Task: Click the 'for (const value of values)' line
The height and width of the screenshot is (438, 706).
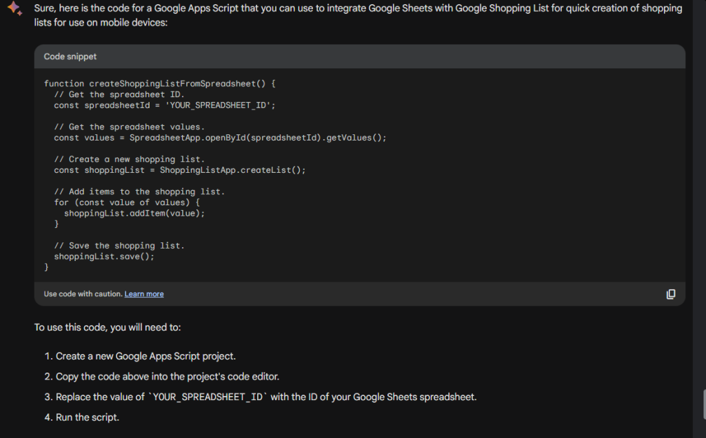Action: click(x=127, y=202)
